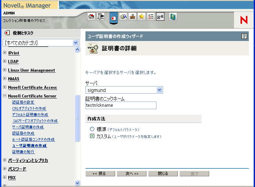255x187 pixels.
Task: Open the CRLオブジェクトの作成 link
Action: [x=29, y=108]
